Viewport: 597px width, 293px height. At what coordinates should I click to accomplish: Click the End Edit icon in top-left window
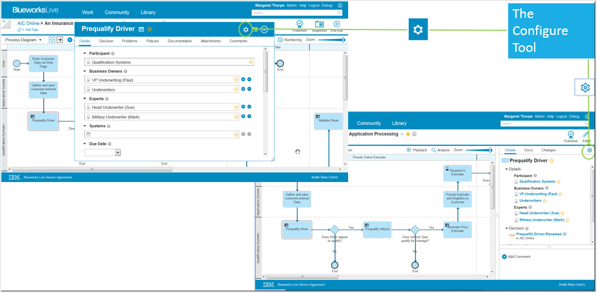(337, 24)
